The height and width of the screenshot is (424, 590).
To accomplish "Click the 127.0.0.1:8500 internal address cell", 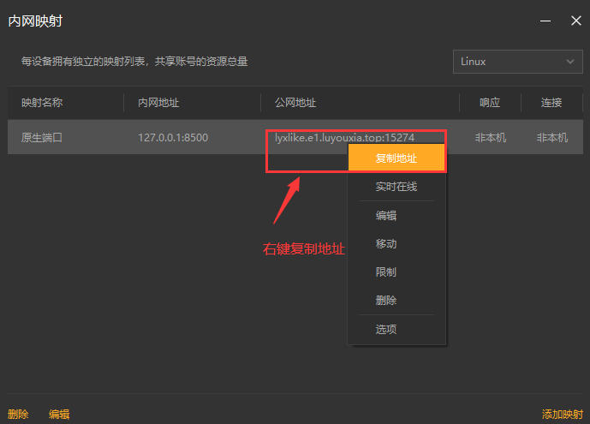I will click(173, 138).
